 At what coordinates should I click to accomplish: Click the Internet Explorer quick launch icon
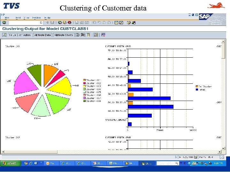click(31, 163)
